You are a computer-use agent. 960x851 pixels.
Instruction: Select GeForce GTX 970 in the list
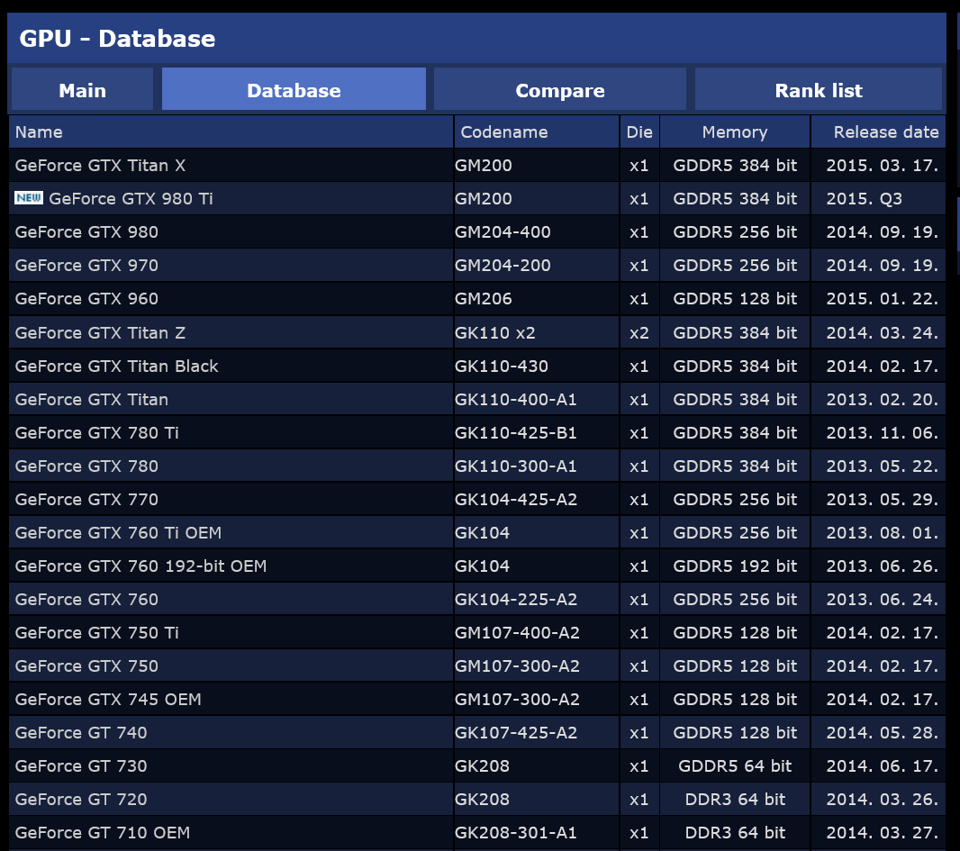point(87,266)
